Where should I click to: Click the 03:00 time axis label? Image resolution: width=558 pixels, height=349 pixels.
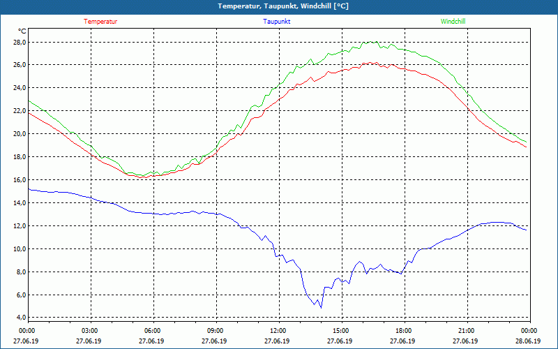90,331
